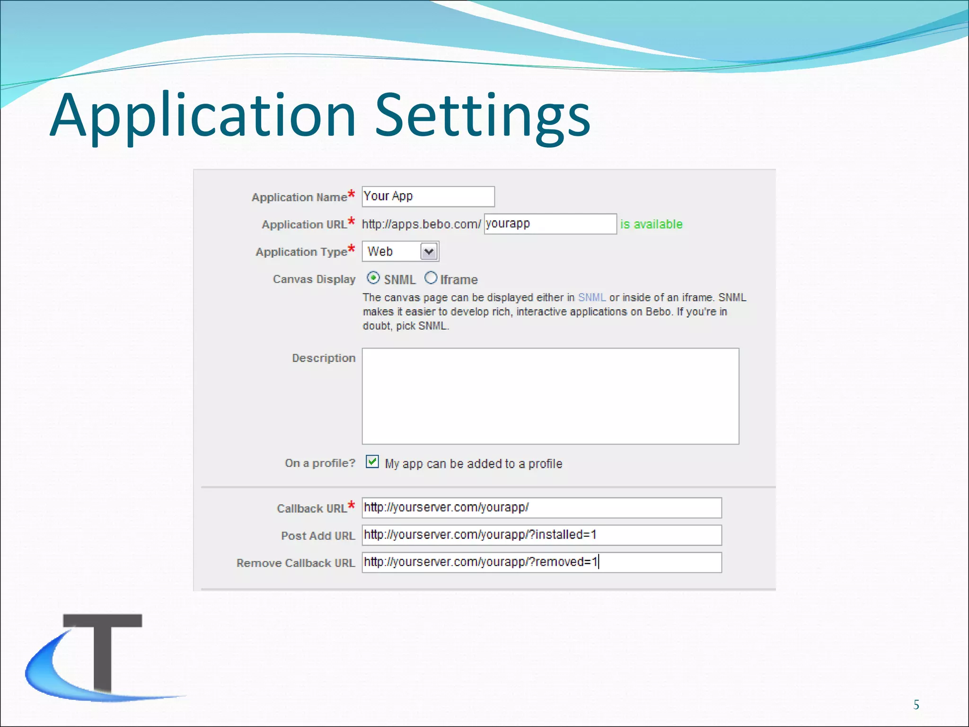Click the Post Add URL input field
969x727 pixels.
(x=541, y=535)
